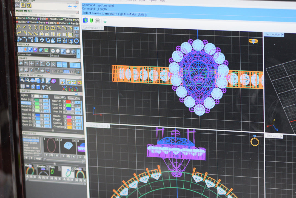Click the purple Heads layer color swatch
The width and height of the screenshot is (296, 198).
pyautogui.click(x=69, y=116)
